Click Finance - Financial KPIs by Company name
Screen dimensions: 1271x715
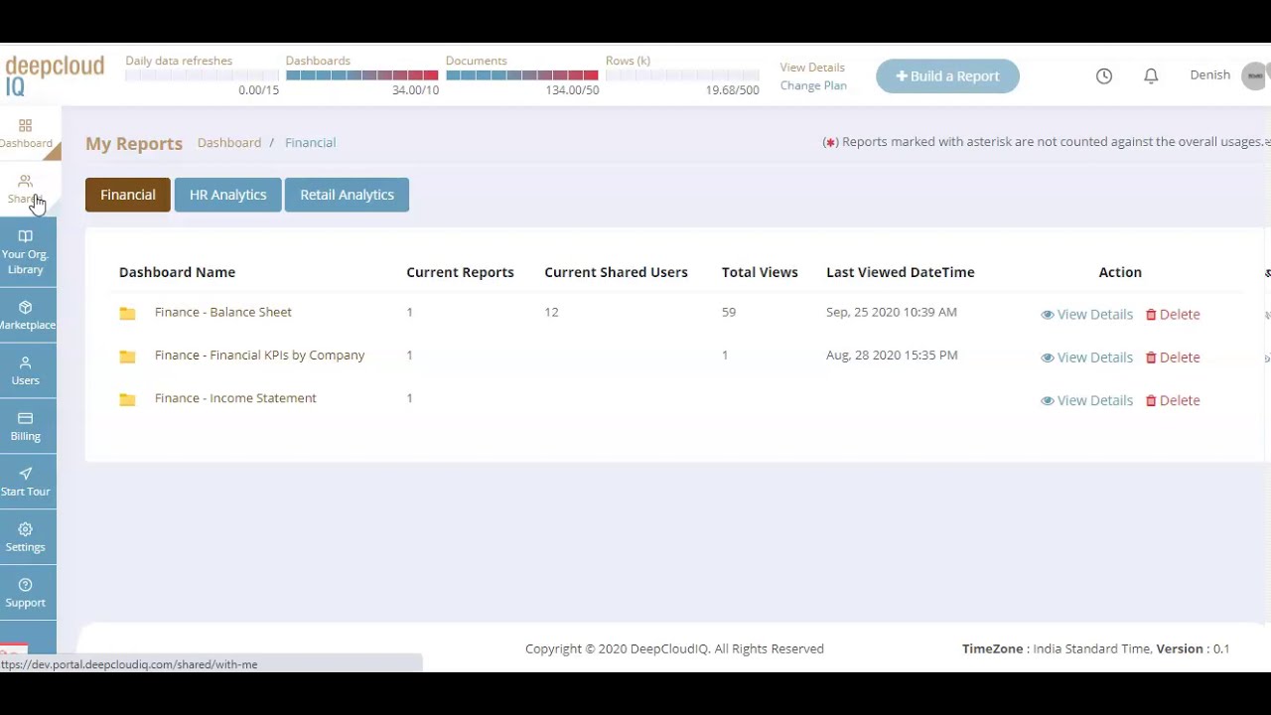click(259, 356)
